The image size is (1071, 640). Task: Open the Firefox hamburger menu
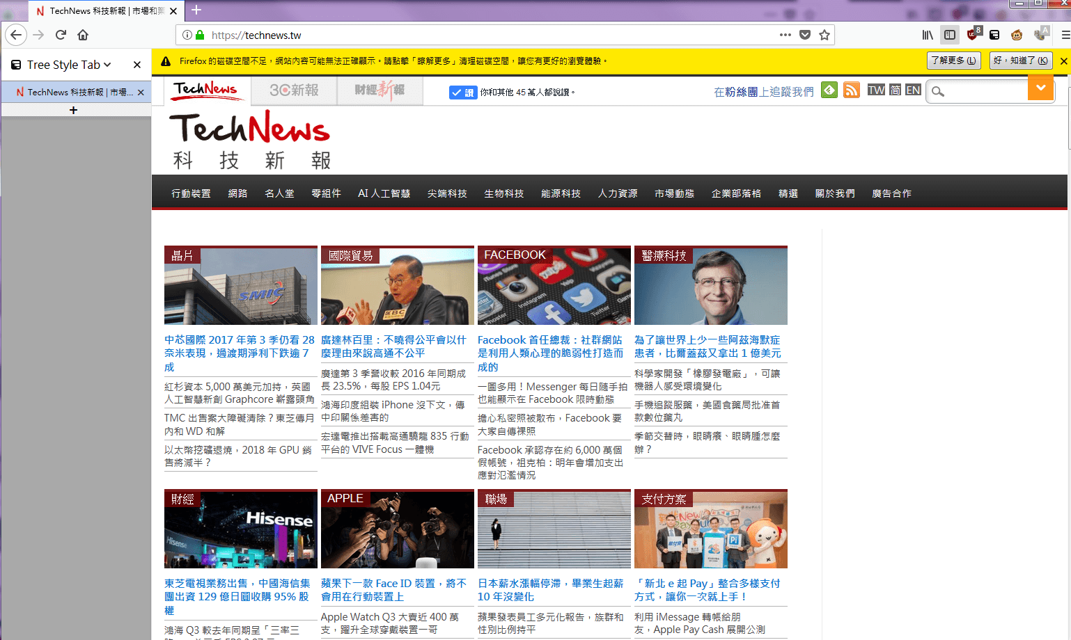coord(1065,35)
